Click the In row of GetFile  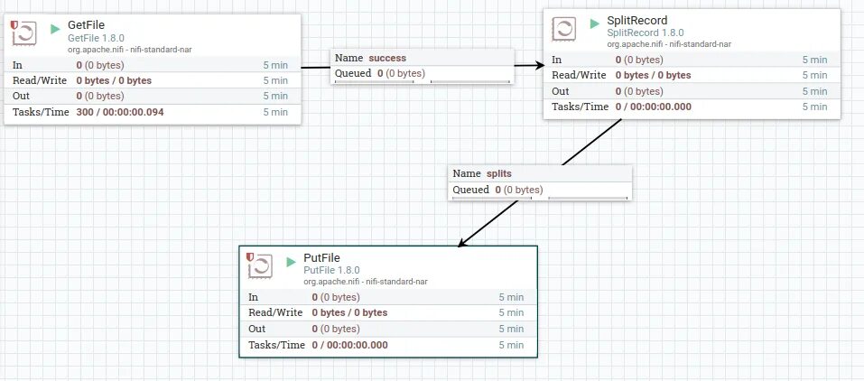pyautogui.click(x=153, y=65)
